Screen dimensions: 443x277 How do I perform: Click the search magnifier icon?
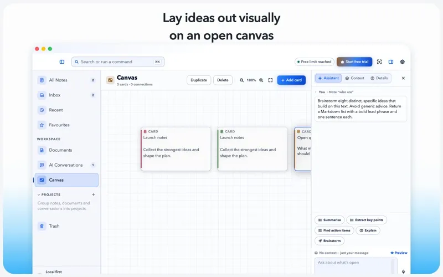pos(76,62)
